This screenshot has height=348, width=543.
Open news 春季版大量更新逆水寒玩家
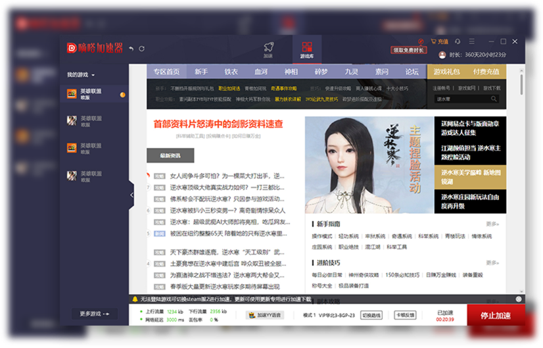[x=225, y=287]
